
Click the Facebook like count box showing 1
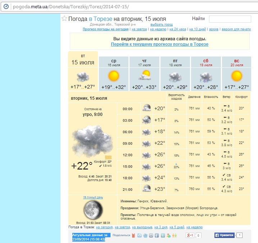239,235
